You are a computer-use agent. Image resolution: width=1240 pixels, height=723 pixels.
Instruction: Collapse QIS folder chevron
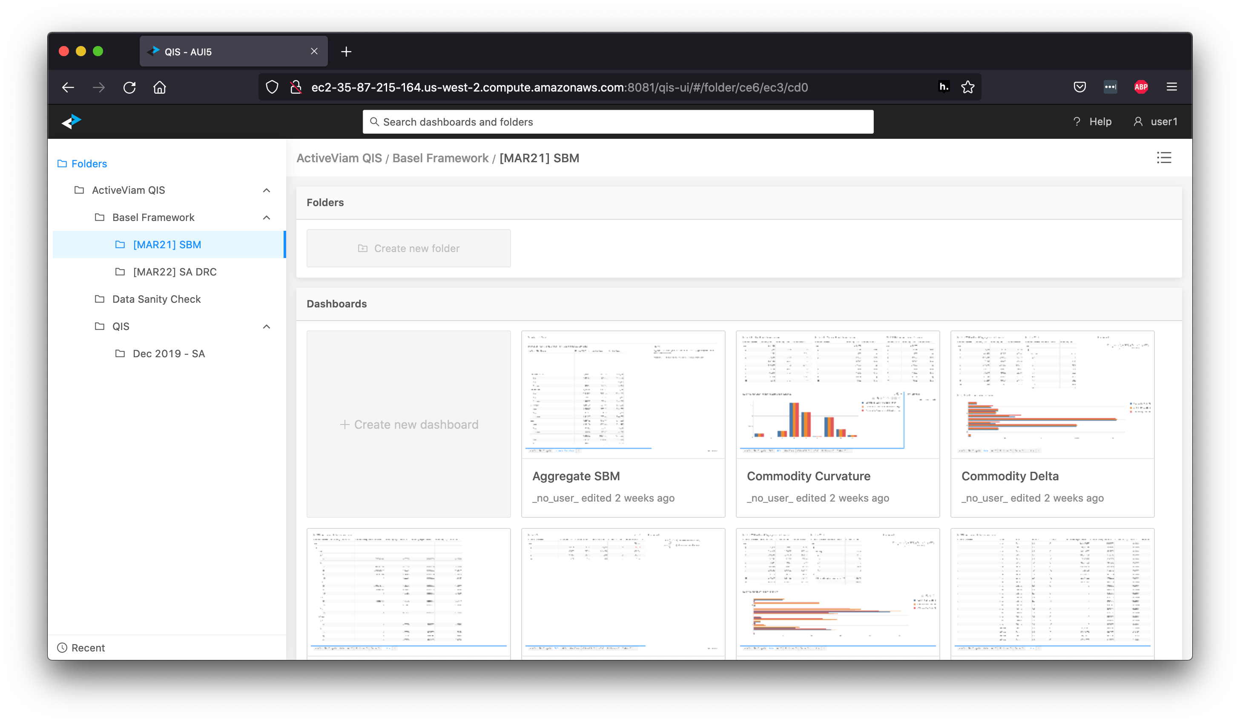(266, 326)
